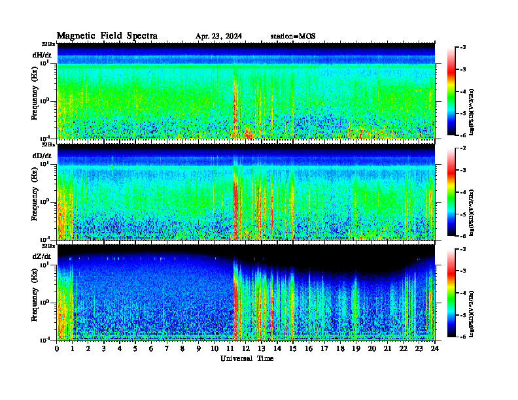Click the '5' hour tick on time axis
The height and width of the screenshot is (400, 518).
pyautogui.click(x=135, y=348)
